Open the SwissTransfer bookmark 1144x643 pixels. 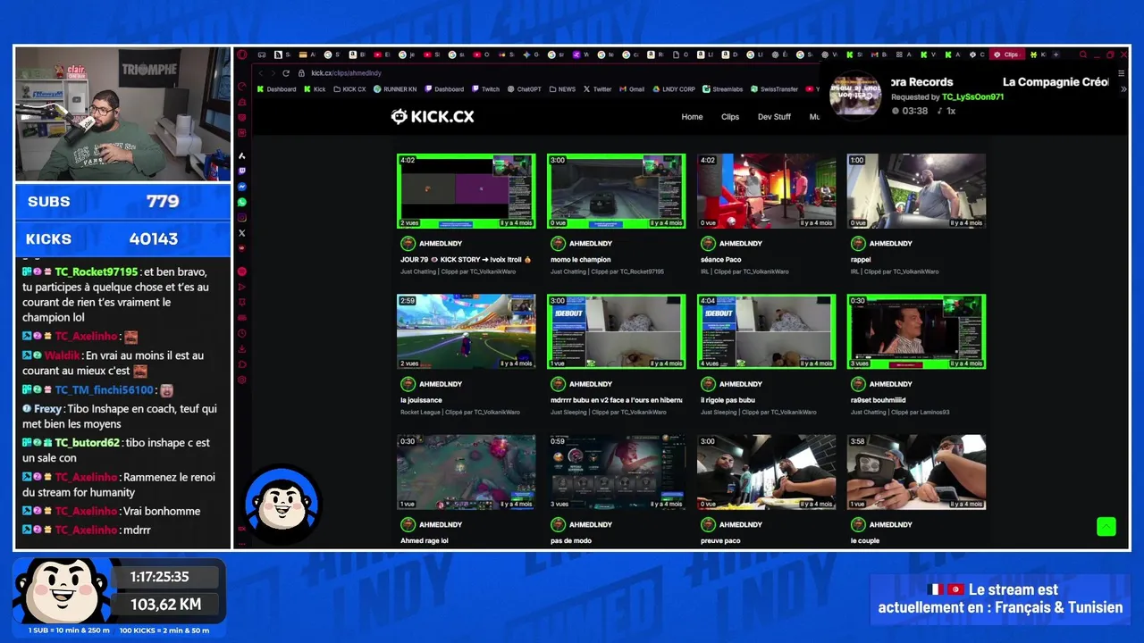point(775,89)
